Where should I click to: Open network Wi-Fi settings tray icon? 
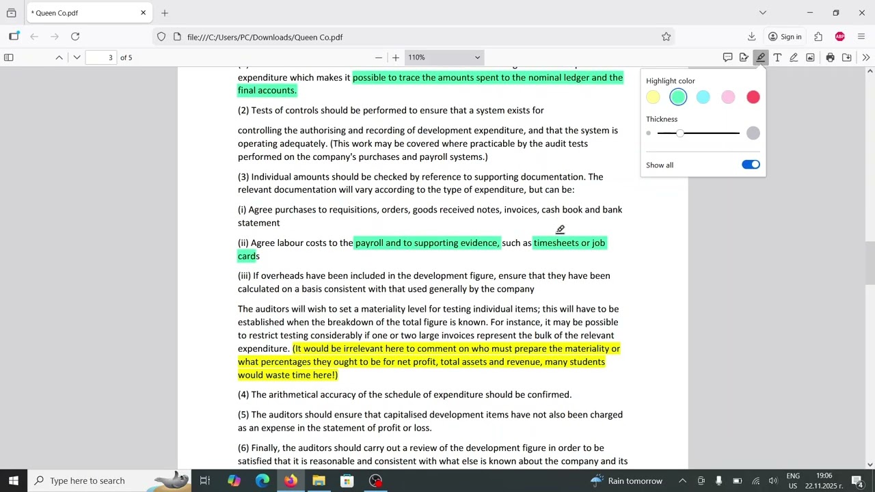pos(755,480)
